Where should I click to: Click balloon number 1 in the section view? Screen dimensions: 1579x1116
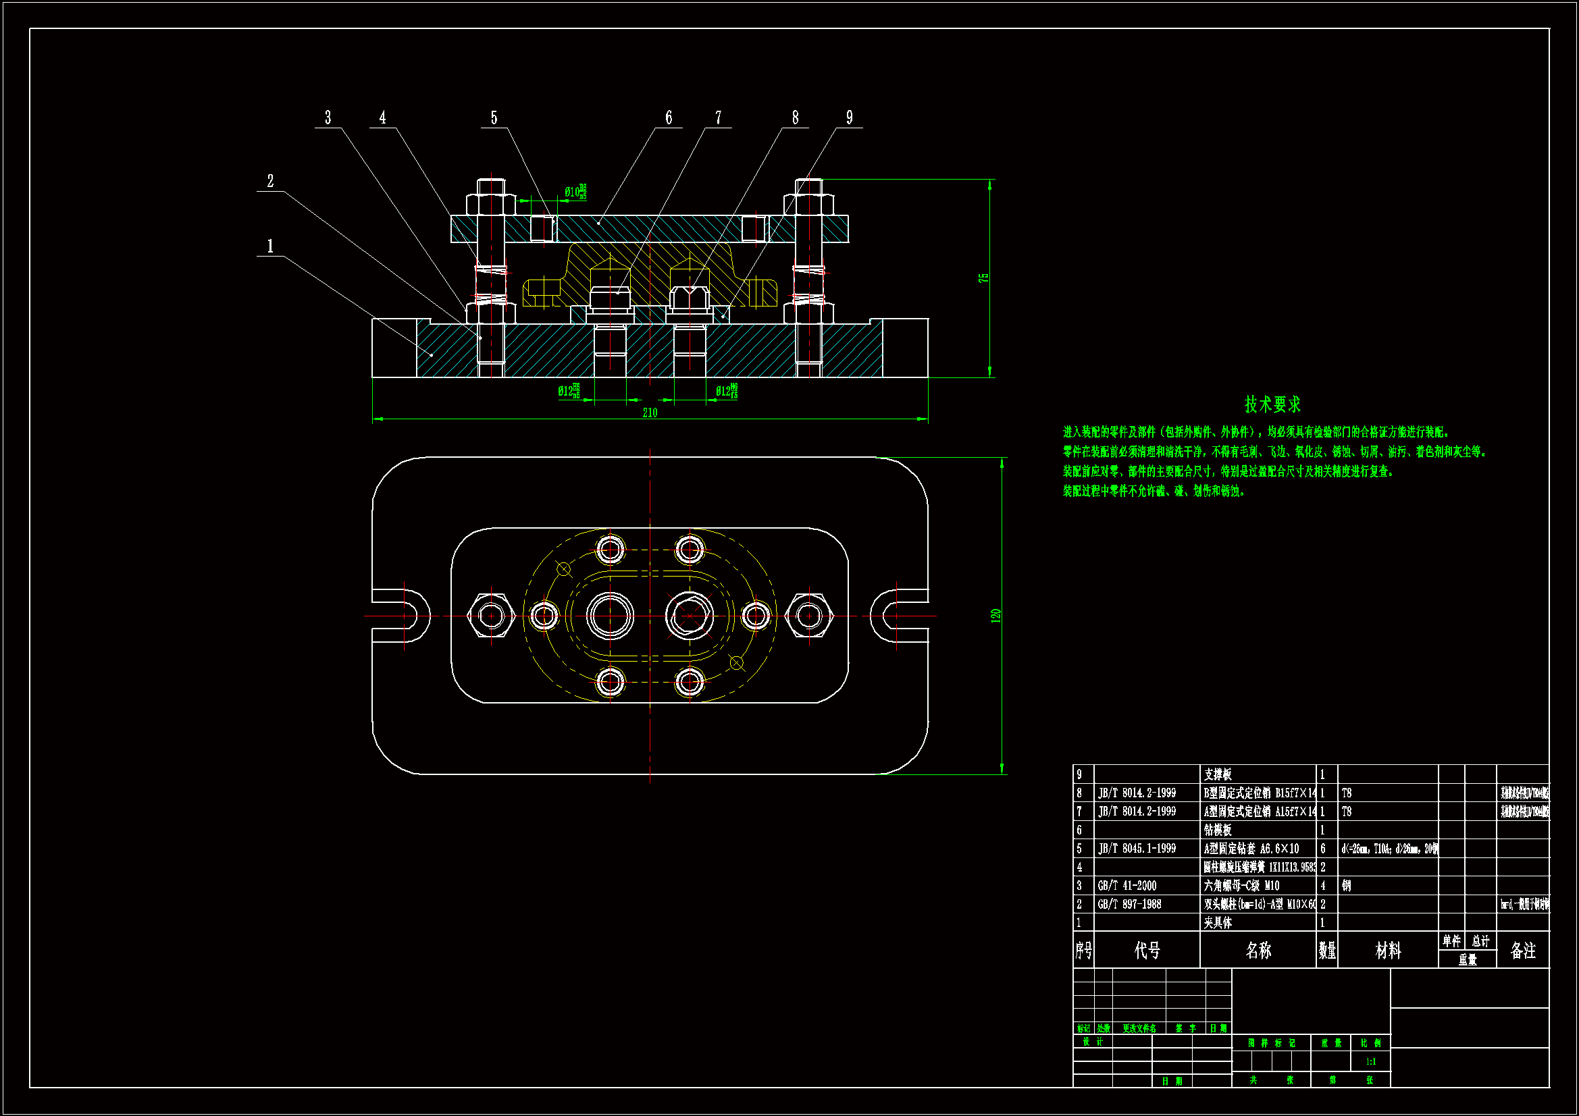(270, 246)
